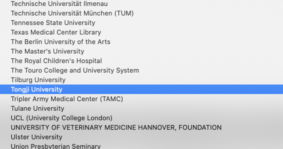
Task: Select Technische Universität Ilmenau option
Action: (x=142, y=3)
